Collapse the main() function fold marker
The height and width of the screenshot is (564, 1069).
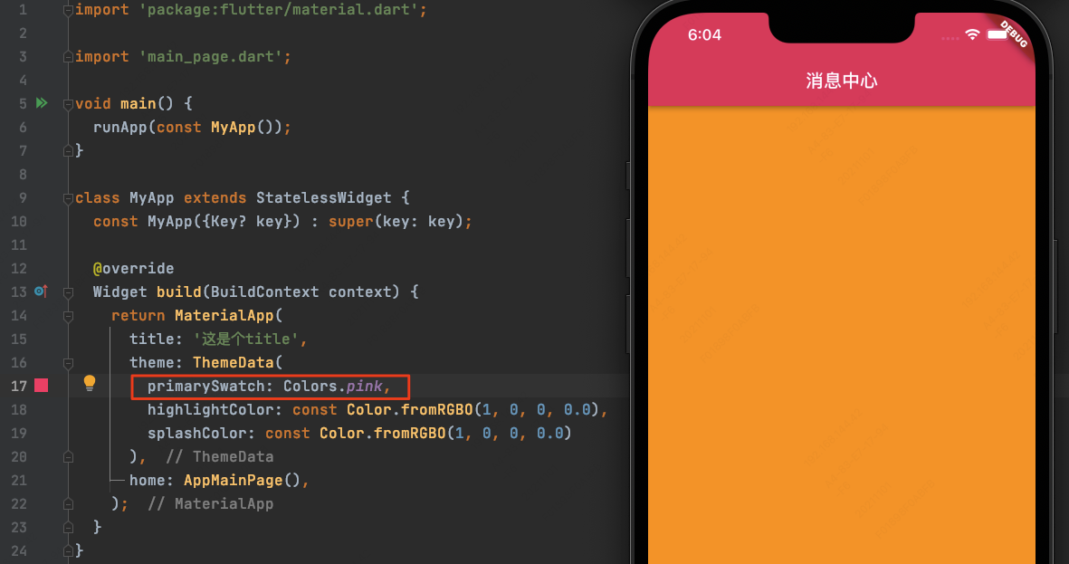[68, 104]
